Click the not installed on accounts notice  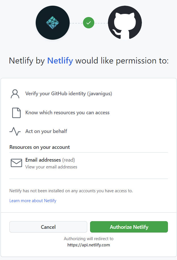[71, 191]
